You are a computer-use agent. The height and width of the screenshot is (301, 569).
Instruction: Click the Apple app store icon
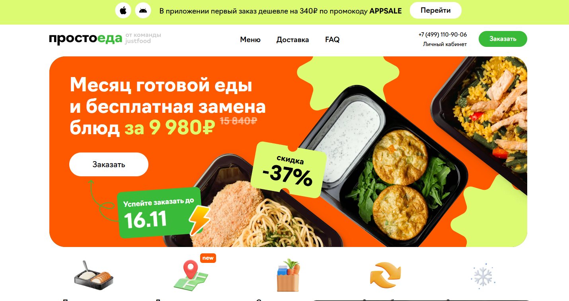[x=123, y=10]
